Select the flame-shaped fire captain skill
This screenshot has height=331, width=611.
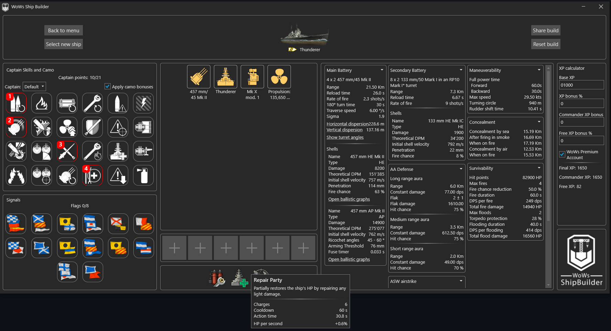coord(41,103)
